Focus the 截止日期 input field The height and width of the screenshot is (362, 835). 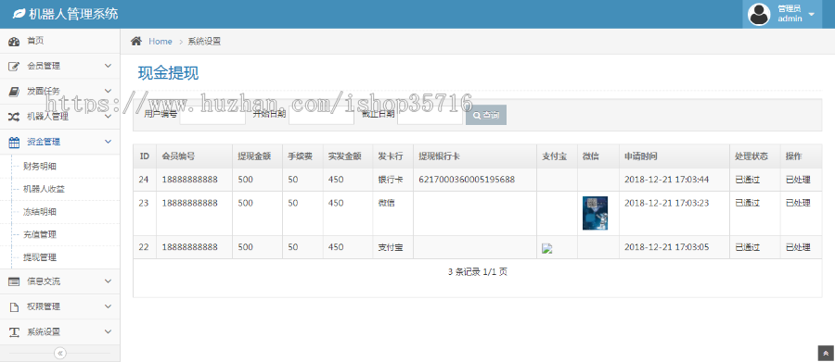(x=430, y=115)
